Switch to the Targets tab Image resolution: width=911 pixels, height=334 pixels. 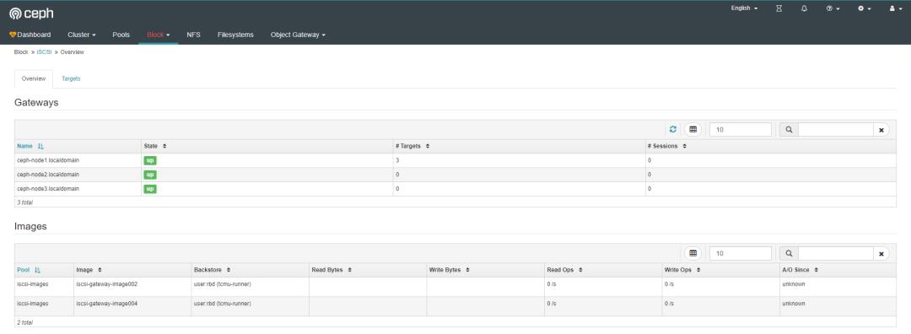point(71,78)
